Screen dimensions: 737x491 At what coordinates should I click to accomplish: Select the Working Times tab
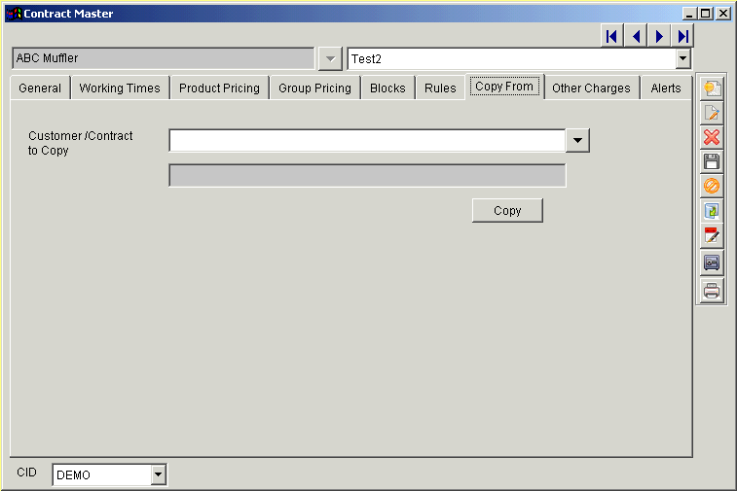[x=120, y=88]
